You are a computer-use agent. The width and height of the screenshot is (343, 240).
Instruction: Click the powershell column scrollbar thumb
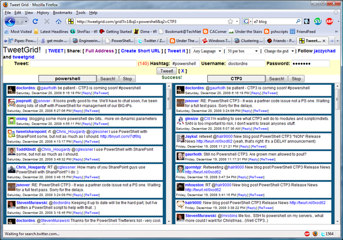pos(169,99)
